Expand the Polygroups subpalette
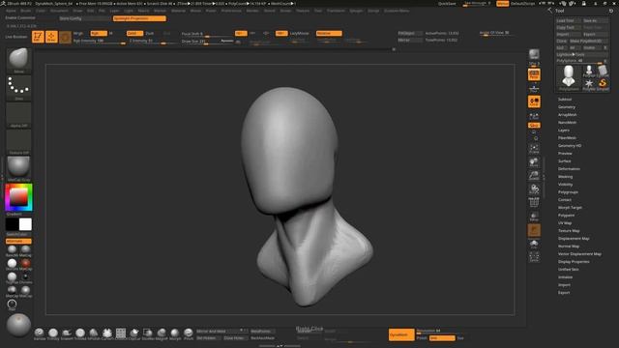Screen dimensions: 619x348 [568, 192]
